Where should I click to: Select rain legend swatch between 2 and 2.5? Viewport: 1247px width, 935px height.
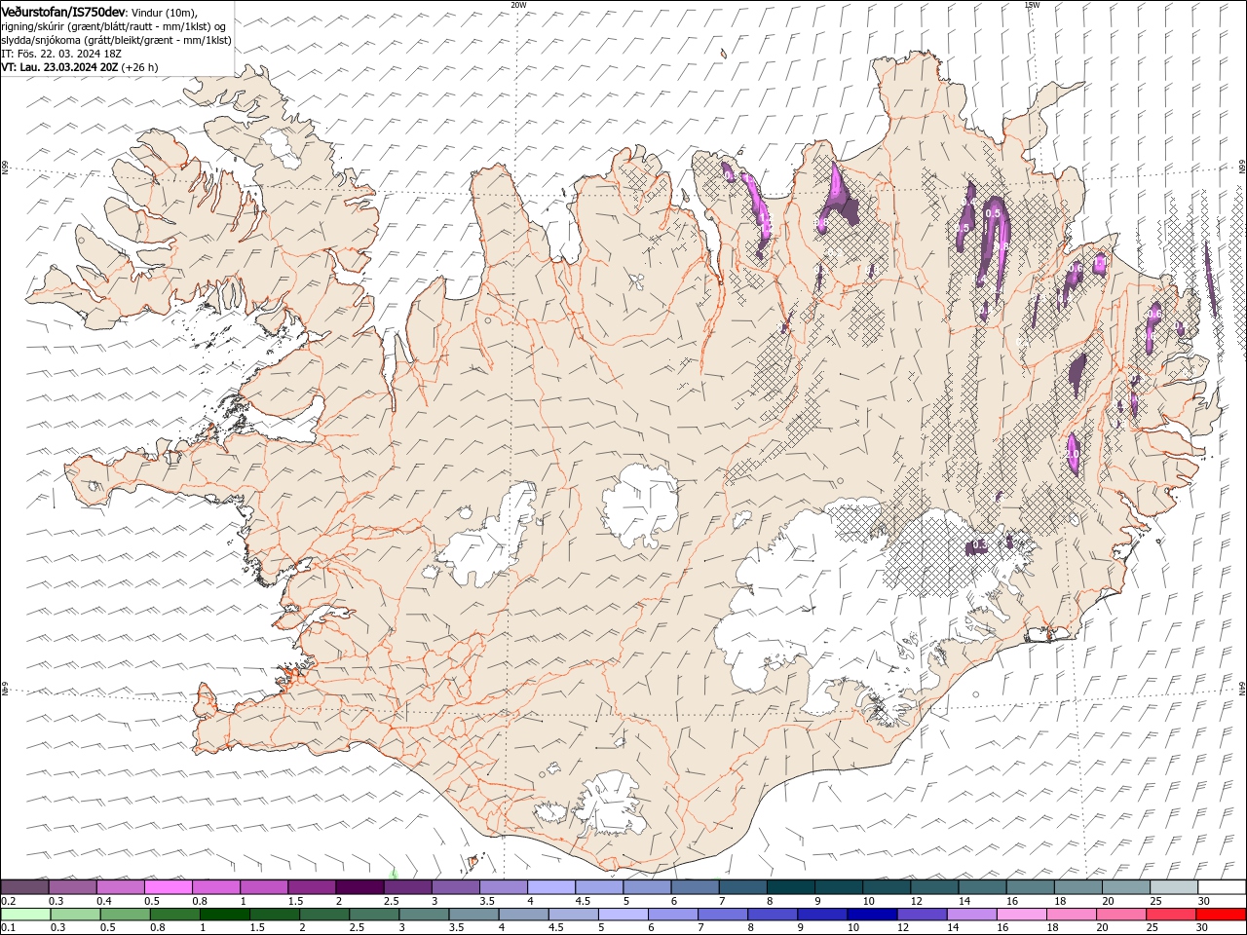coord(324,915)
